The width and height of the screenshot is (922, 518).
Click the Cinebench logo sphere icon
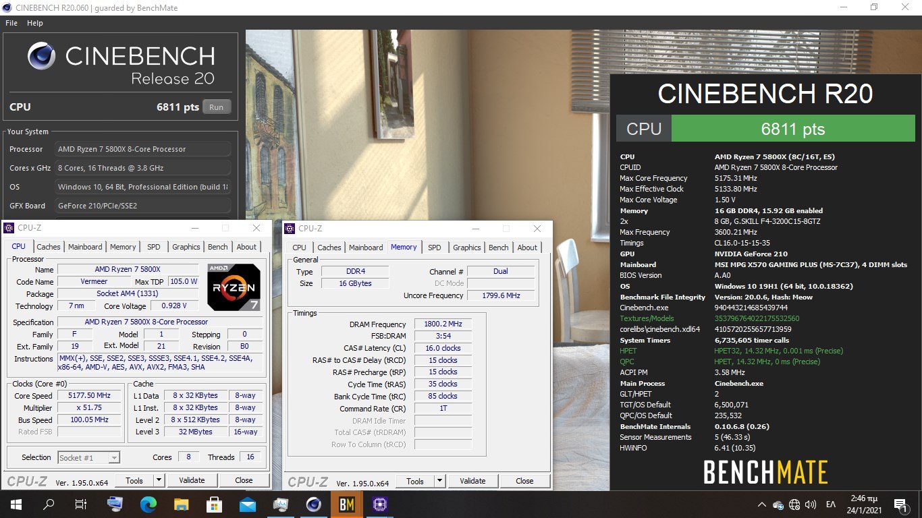41,56
